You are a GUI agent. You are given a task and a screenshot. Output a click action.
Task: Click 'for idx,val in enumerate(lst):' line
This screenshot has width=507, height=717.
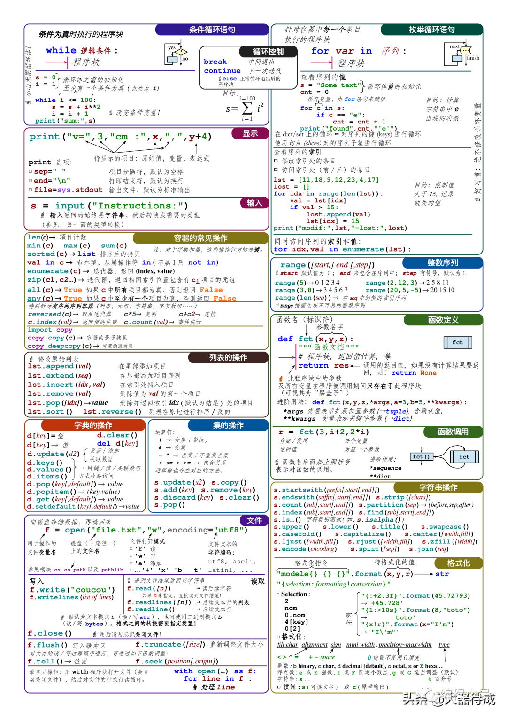(x=342, y=249)
